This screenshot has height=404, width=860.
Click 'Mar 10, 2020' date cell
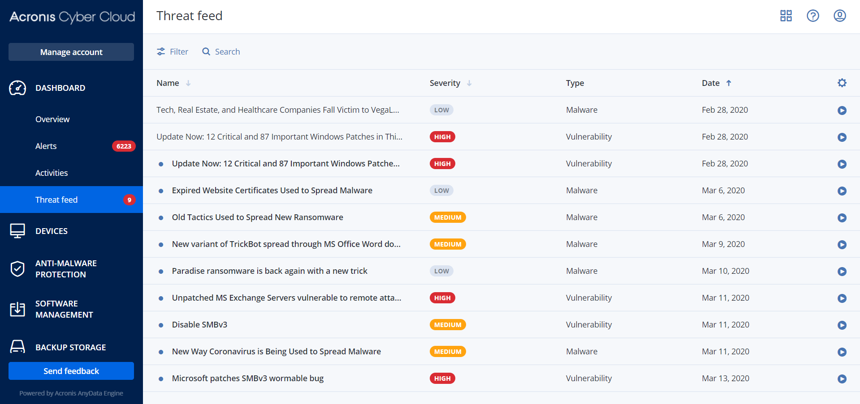click(725, 271)
